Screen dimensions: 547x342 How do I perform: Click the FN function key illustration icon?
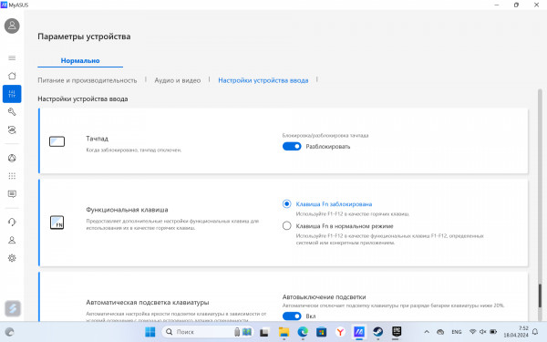click(57, 223)
